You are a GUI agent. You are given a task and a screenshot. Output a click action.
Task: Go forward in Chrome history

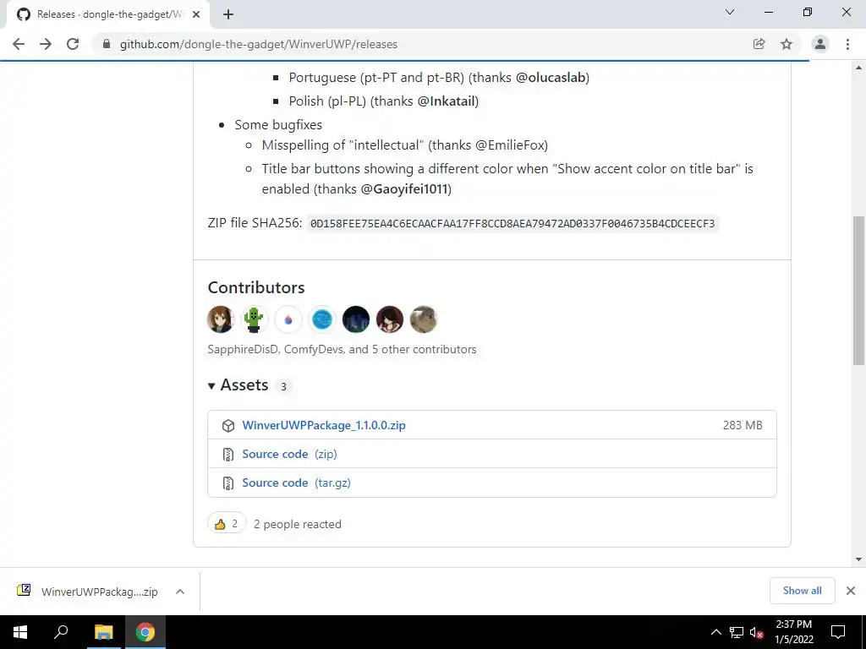point(46,44)
